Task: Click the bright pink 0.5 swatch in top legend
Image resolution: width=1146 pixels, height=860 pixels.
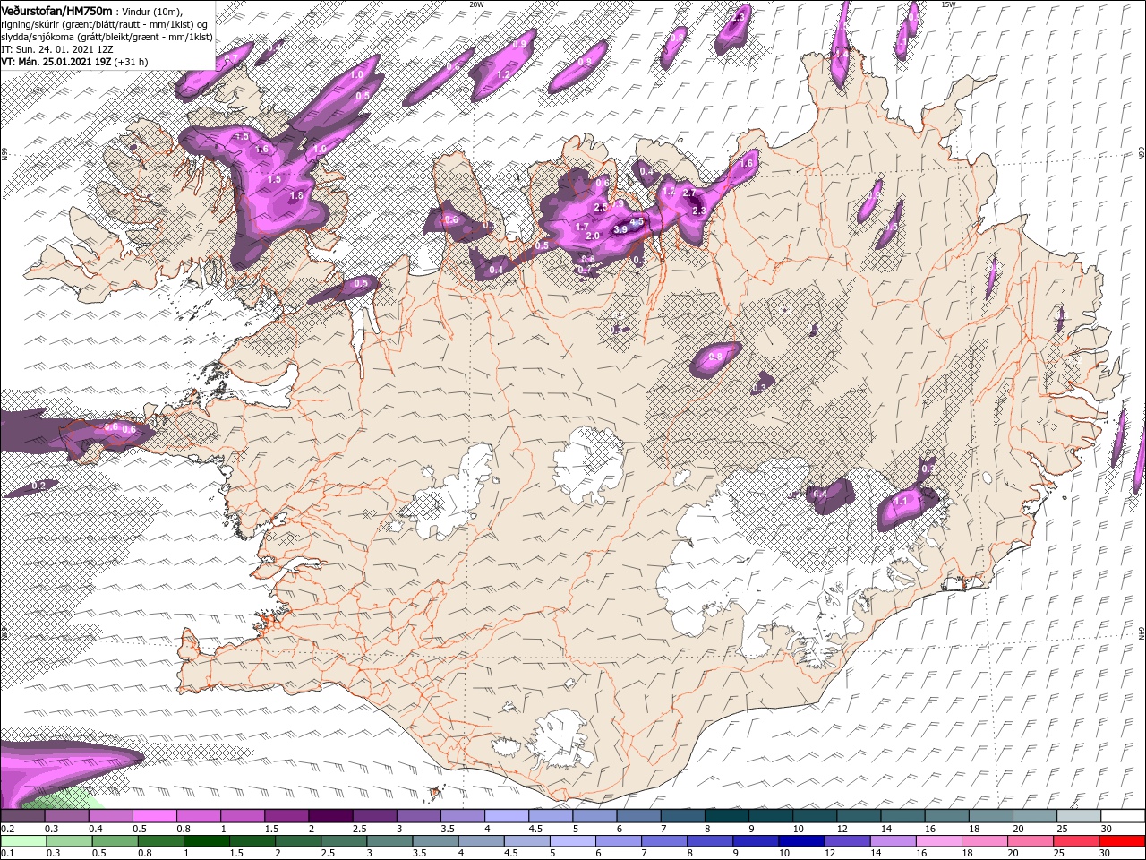Action: pyautogui.click(x=154, y=816)
